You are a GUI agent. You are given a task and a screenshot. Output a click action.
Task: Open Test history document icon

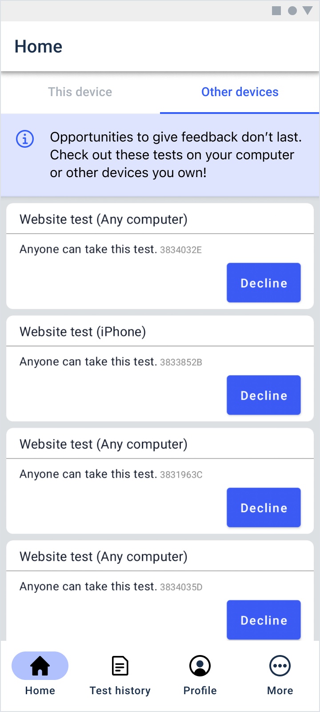pos(120,666)
